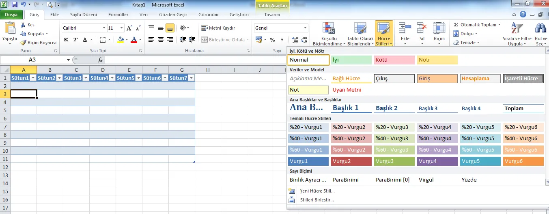
Task: Click the Tablo Olarak Biçimlendir icon
Action: tap(359, 28)
